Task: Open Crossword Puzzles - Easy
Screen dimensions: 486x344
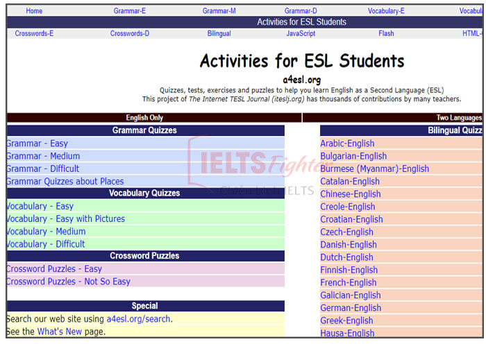Action: (54, 269)
